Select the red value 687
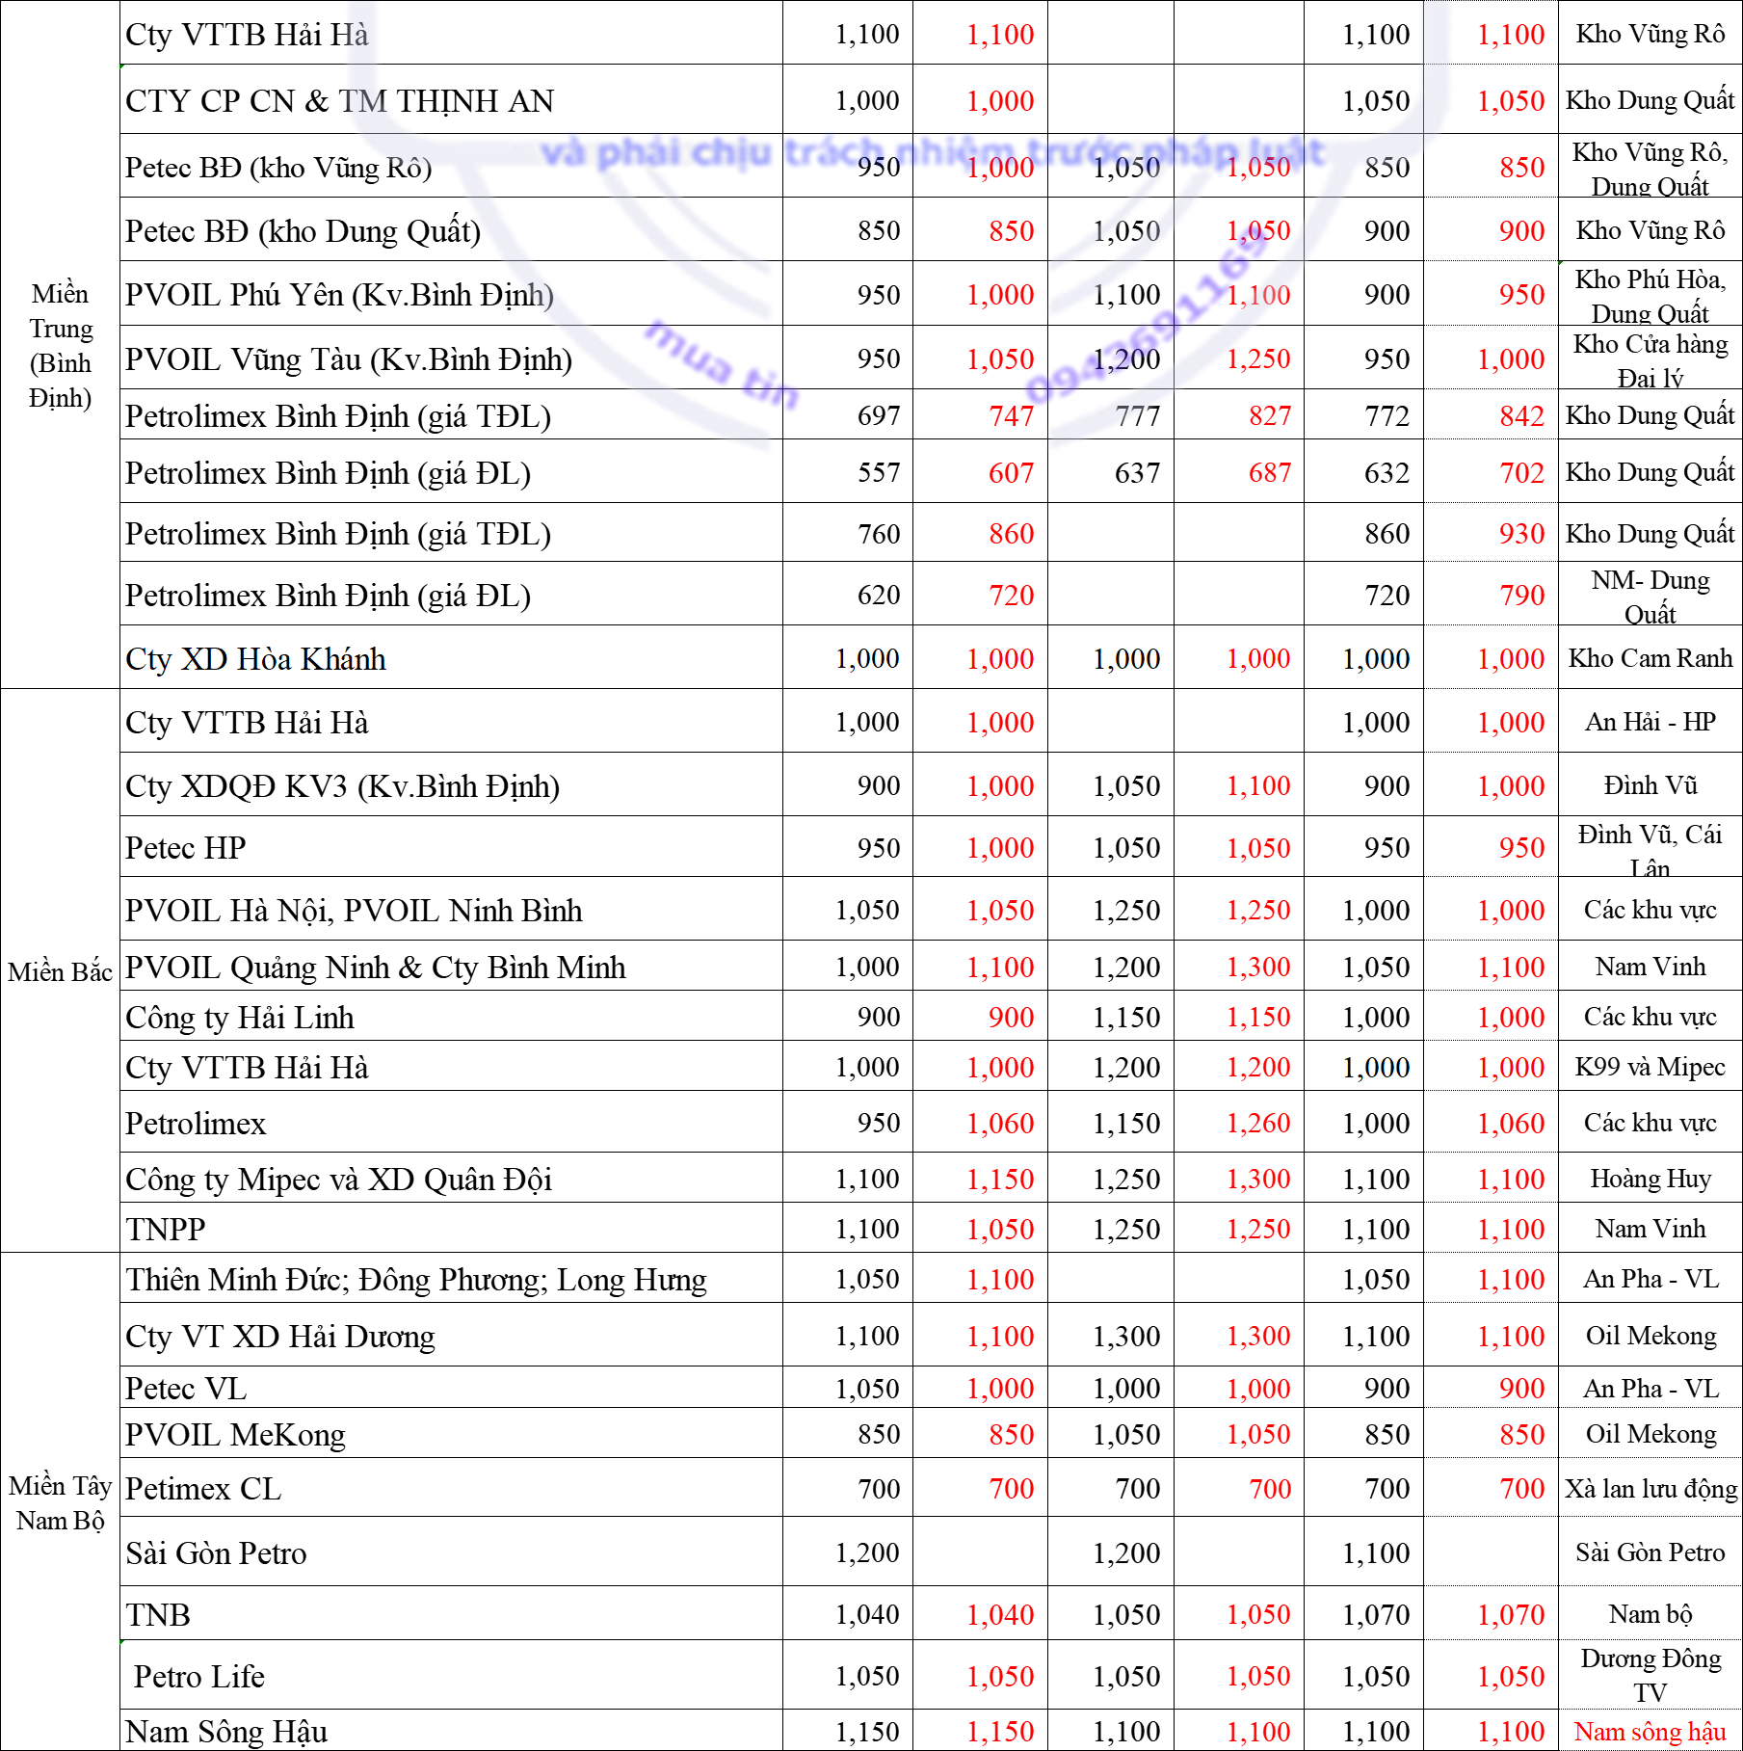This screenshot has width=1743, height=1751. [x=1269, y=473]
